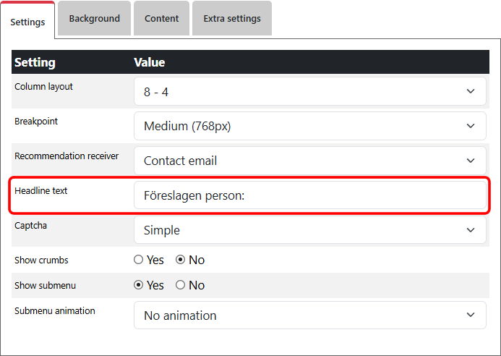This screenshot has height=356, width=501.
Task: Click the Setting column header
Action: click(35, 62)
